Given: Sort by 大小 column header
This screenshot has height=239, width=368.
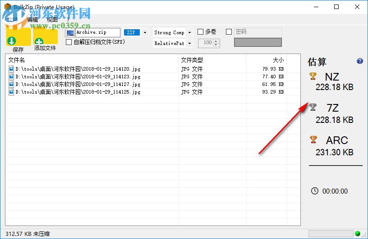Looking at the screenshot, I should (x=267, y=60).
